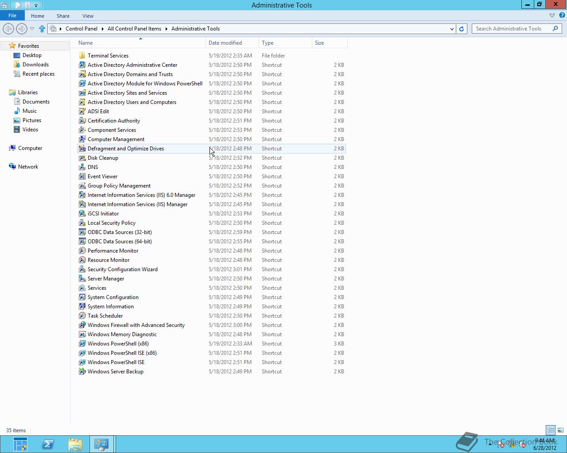Open the Share ribbon tab
This screenshot has width=567, height=453.
tap(63, 16)
